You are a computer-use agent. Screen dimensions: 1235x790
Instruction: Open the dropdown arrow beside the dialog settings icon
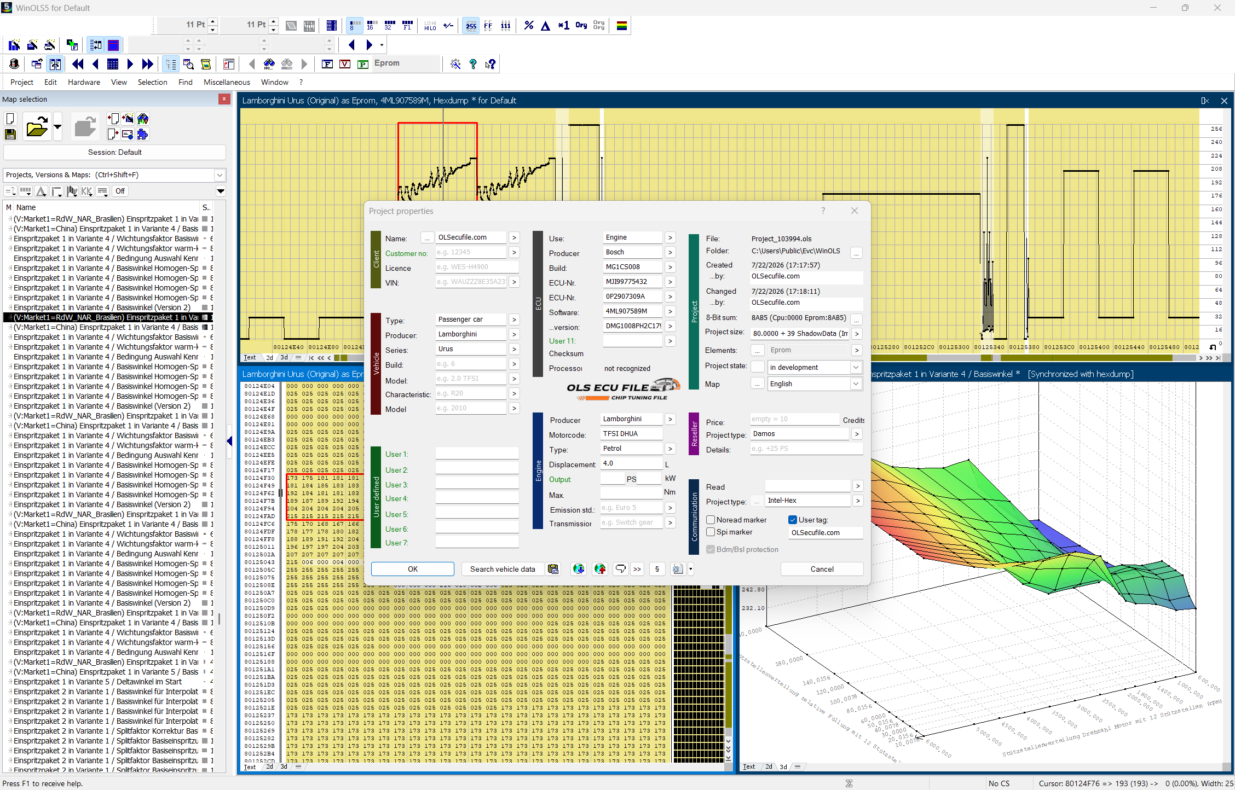pyautogui.click(x=690, y=569)
